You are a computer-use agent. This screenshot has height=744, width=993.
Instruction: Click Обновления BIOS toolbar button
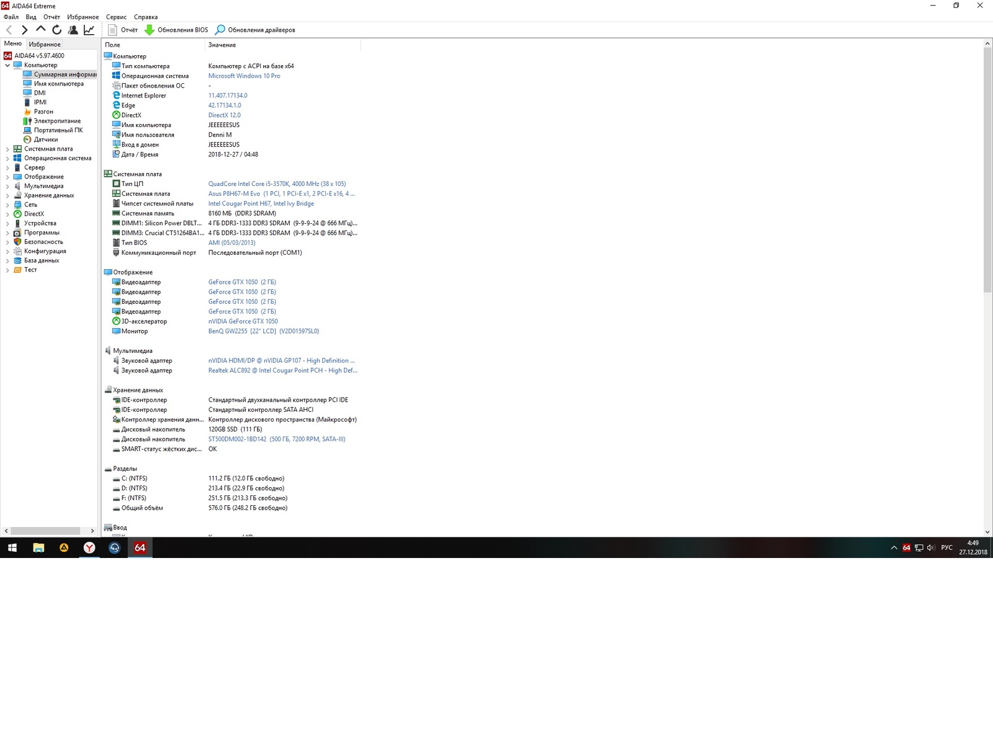click(x=176, y=30)
